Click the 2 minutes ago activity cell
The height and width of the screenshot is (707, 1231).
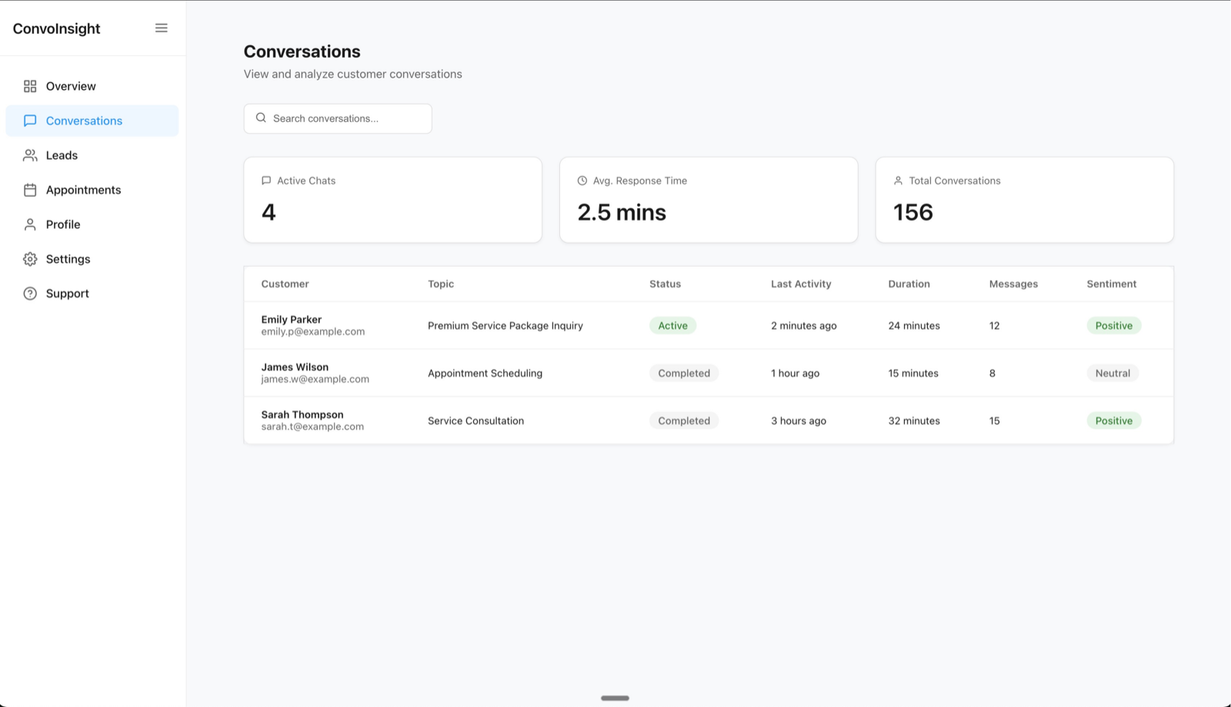pos(804,326)
